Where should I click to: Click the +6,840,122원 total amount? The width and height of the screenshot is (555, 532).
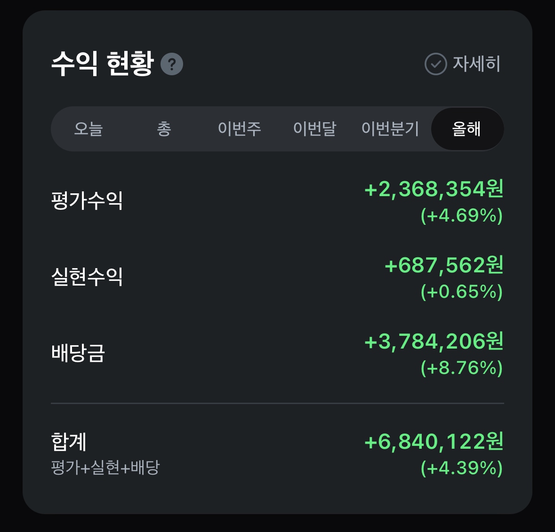click(434, 442)
